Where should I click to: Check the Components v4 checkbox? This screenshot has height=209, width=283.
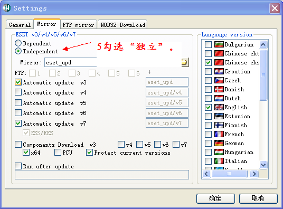(x=121, y=145)
